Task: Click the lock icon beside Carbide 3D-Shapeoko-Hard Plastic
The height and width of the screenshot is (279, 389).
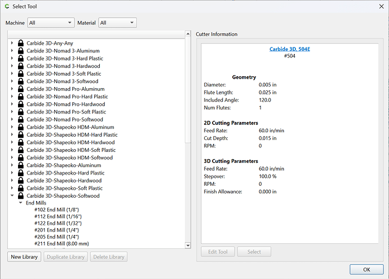Action: [x=21, y=173]
